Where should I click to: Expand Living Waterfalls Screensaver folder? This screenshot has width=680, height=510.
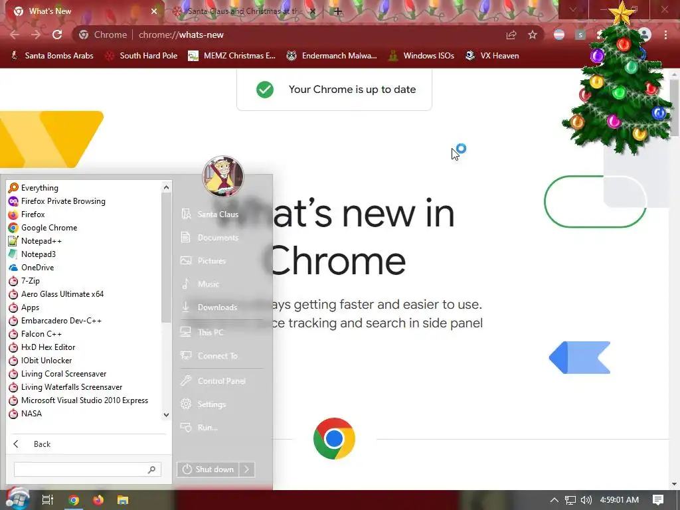84,387
